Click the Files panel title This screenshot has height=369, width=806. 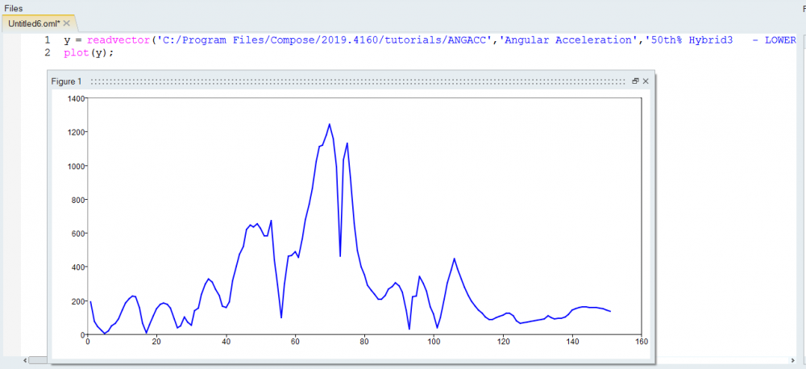14,8
